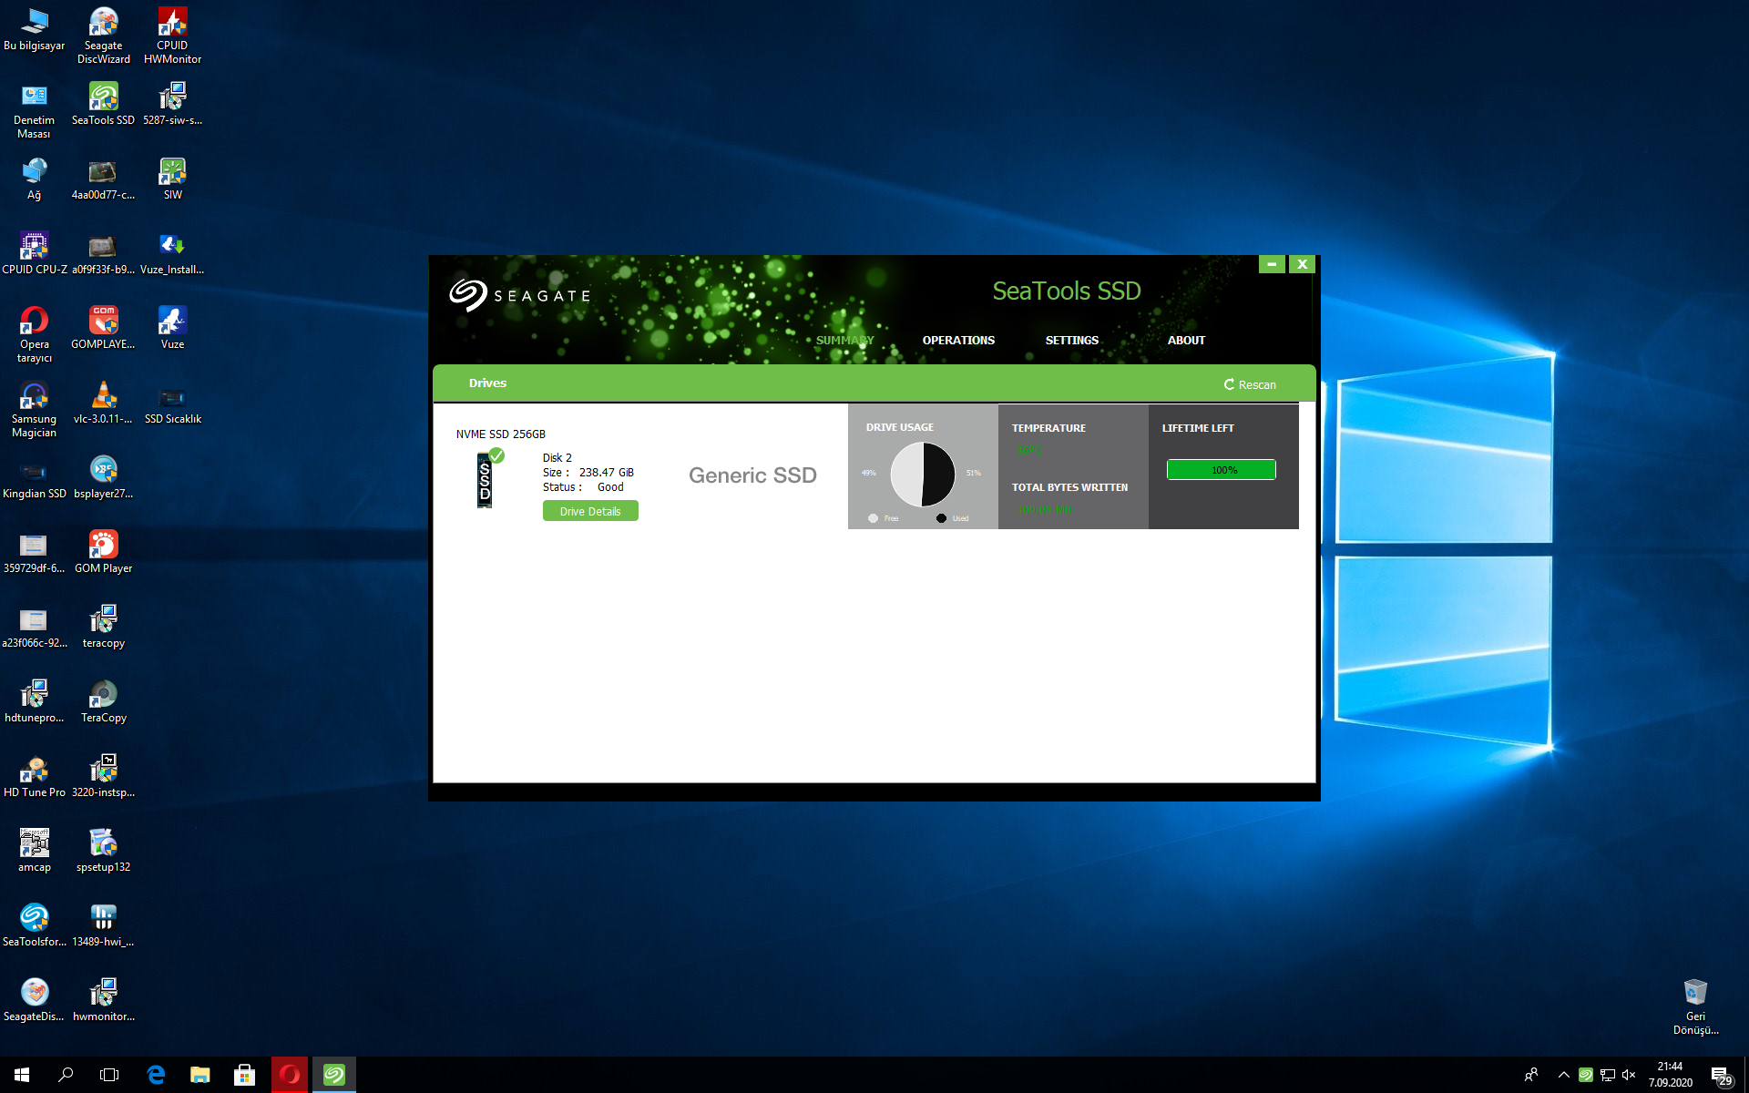
Task: Select hdtunepro... installer icon
Action: (x=35, y=701)
